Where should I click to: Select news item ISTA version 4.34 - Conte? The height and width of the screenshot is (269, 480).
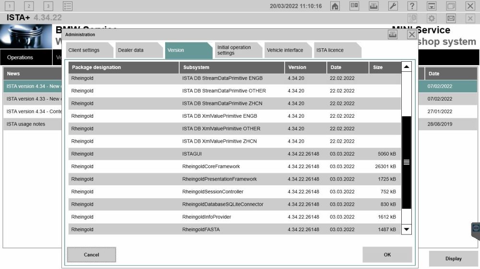point(33,112)
